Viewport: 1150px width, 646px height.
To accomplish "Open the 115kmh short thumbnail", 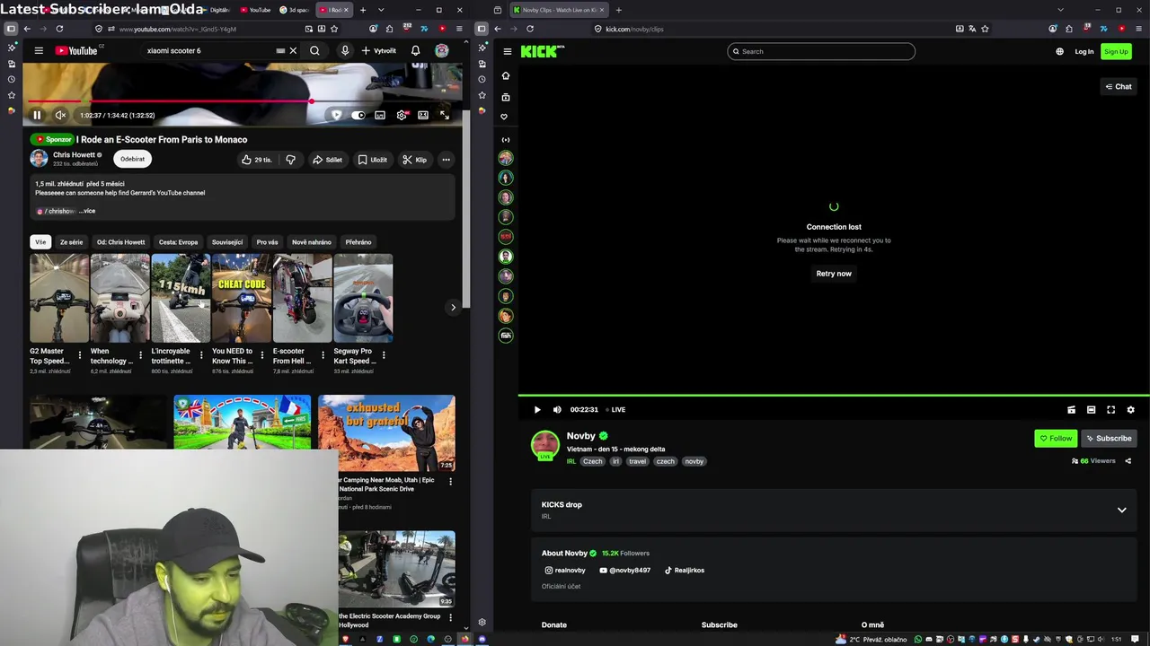I will 181,298.
